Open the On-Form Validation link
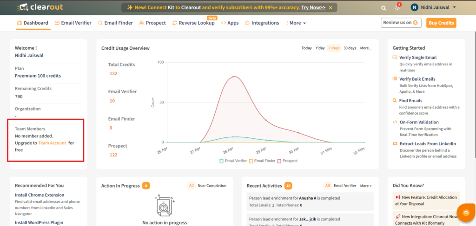476x226 pixels. coord(419,122)
